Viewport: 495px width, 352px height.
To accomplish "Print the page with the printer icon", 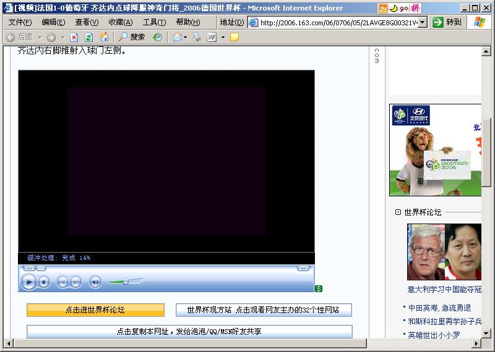I will click(197, 37).
